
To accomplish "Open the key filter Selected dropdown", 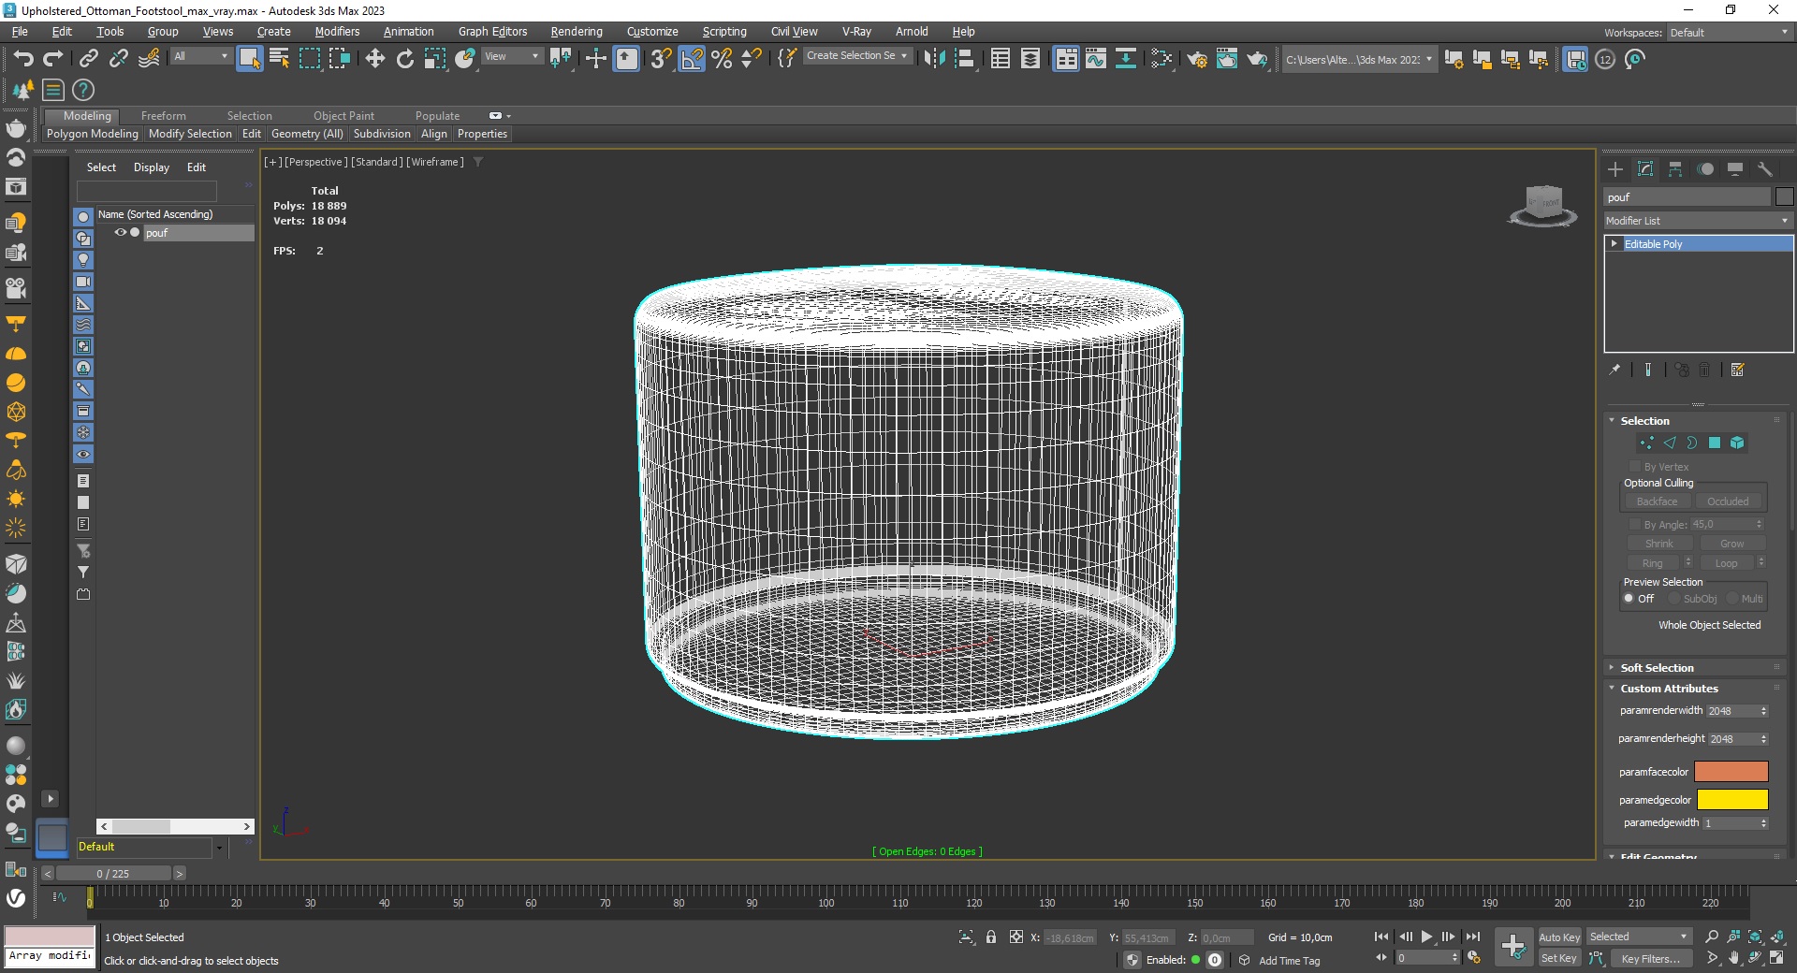I will point(1638,937).
